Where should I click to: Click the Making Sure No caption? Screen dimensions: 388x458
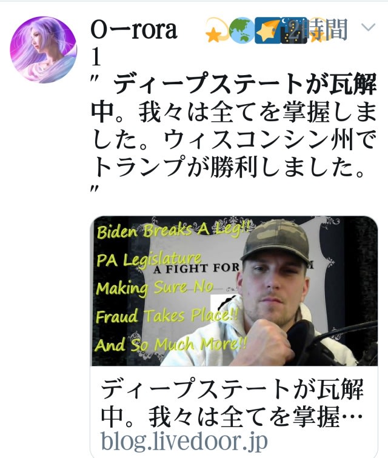point(155,288)
